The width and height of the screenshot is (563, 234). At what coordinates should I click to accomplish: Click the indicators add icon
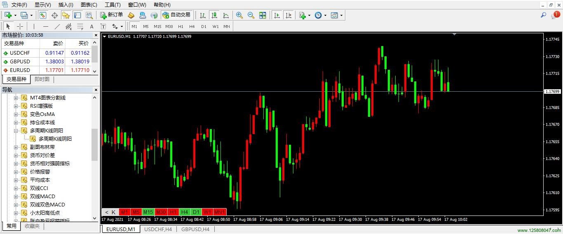tap(303, 15)
